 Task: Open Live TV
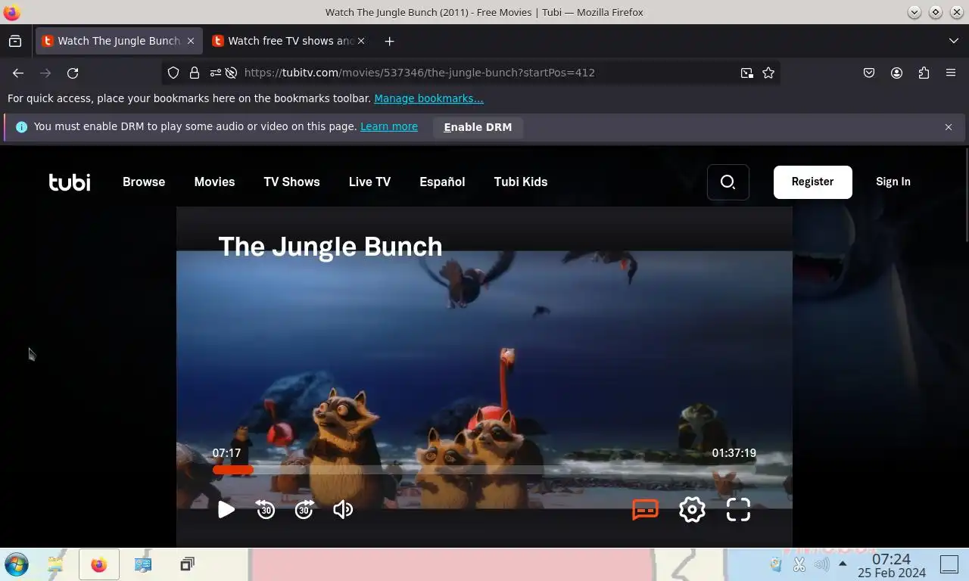click(x=369, y=182)
